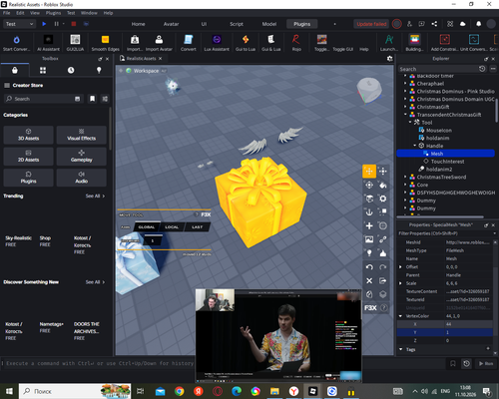Select the F3X Texture image tool
The width and height of the screenshot is (499, 399).
coord(369,239)
